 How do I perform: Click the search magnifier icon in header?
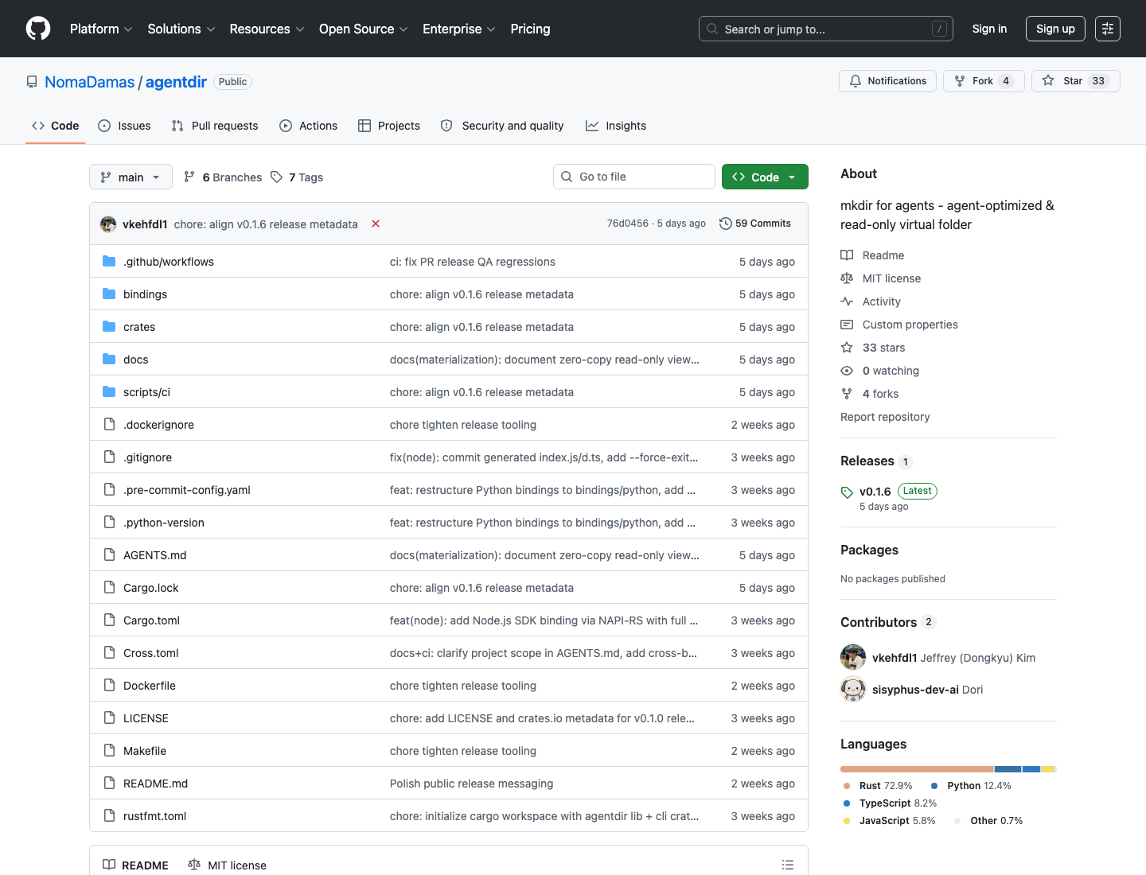tap(712, 29)
